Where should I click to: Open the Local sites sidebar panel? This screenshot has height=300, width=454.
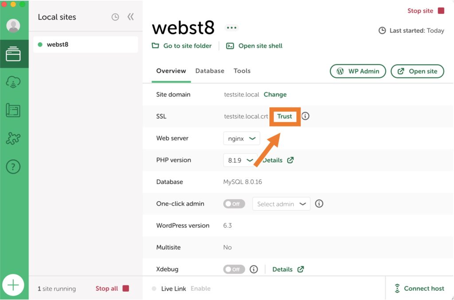(15, 54)
